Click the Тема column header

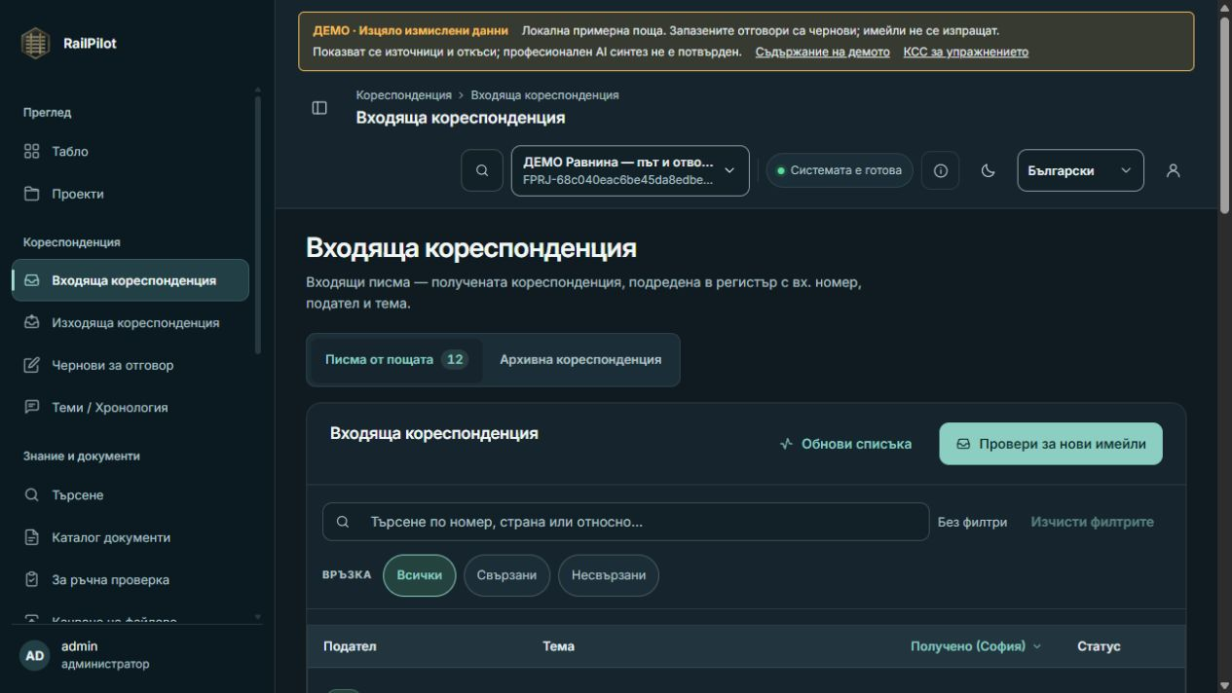pos(559,646)
